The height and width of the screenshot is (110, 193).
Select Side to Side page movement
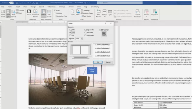tap(49, 13)
